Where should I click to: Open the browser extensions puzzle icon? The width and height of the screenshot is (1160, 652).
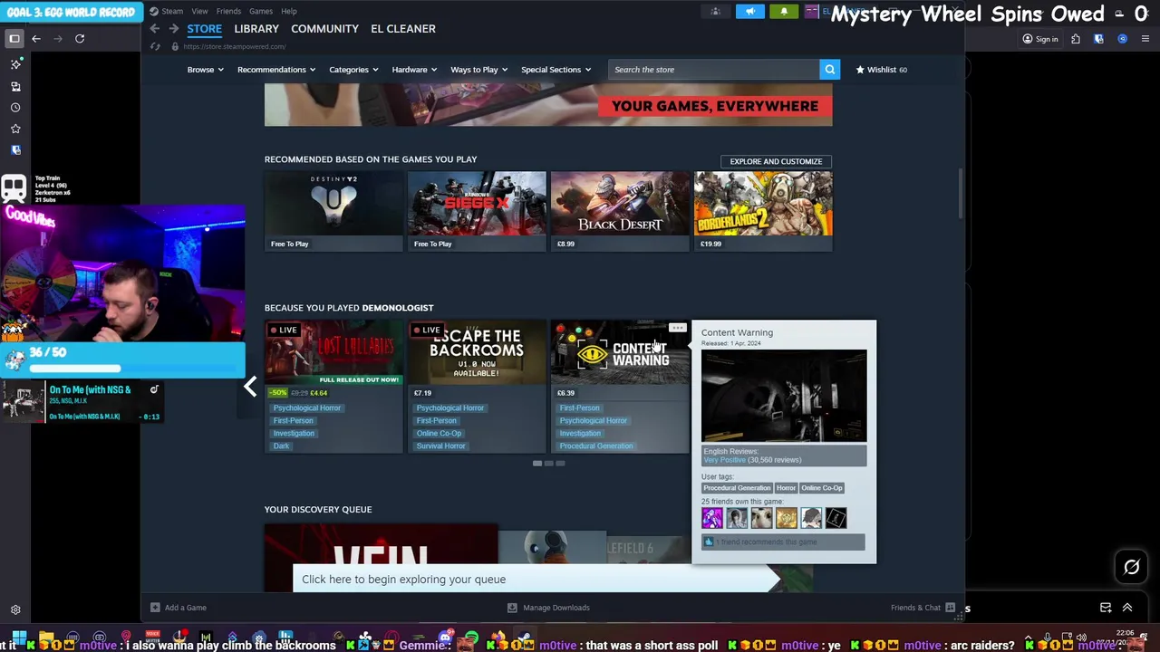(x=1076, y=39)
